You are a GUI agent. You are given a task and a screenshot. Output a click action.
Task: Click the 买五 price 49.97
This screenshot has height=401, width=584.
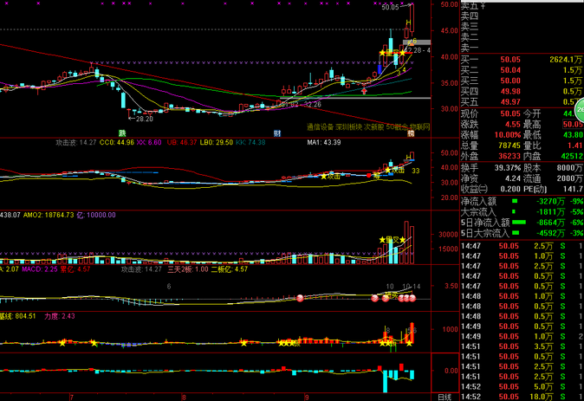point(510,101)
